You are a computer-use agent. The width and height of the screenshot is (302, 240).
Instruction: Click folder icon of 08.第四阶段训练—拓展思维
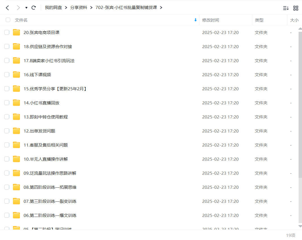(16, 187)
